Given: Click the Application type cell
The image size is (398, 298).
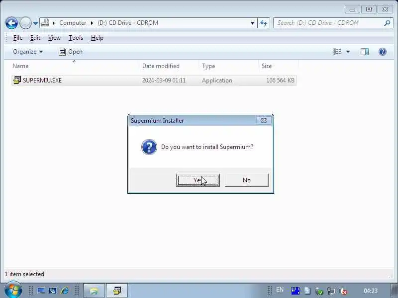Looking at the screenshot, I should click(217, 80).
